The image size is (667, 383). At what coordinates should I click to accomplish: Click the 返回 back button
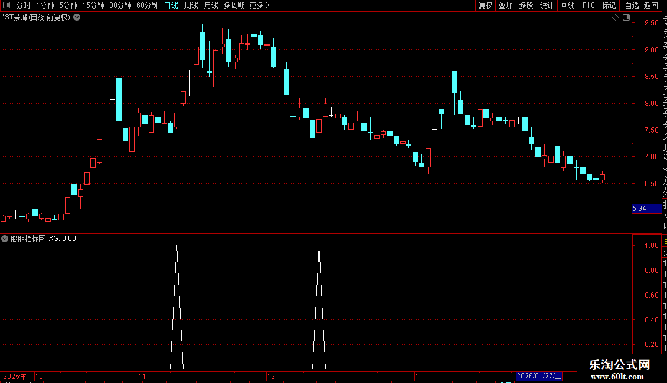(651, 5)
